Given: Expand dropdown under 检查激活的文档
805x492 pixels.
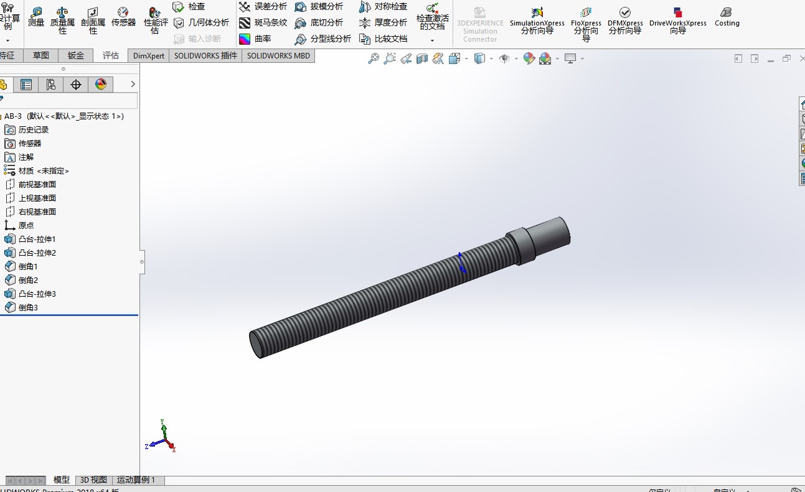Looking at the screenshot, I should (x=432, y=41).
